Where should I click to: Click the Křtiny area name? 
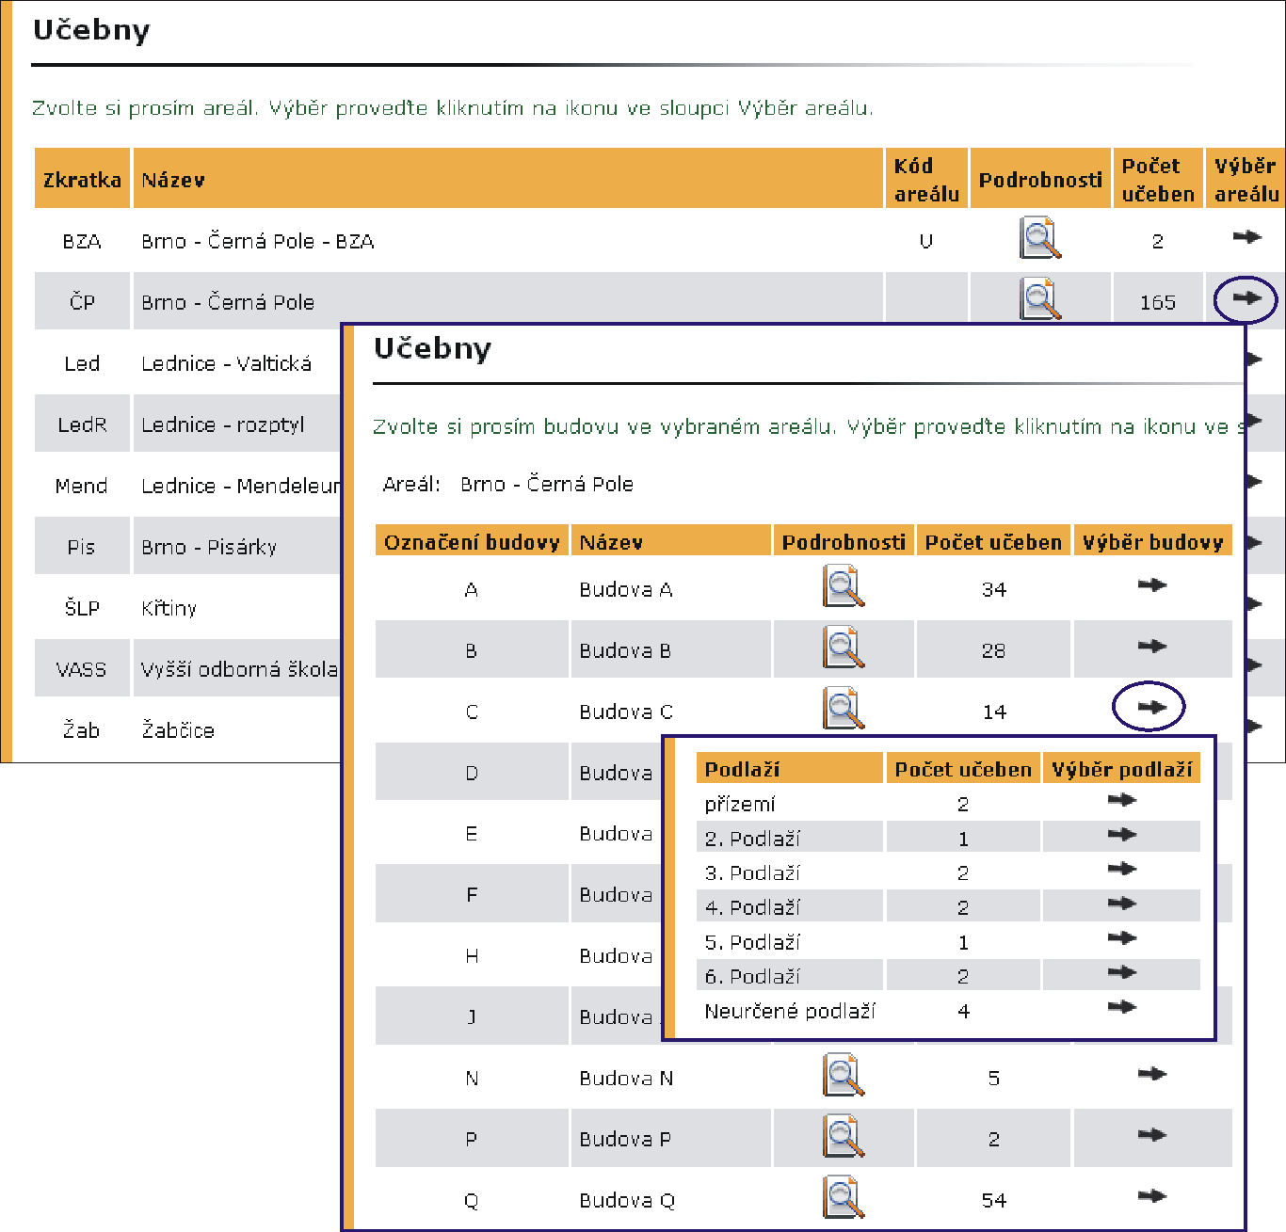[x=169, y=608]
